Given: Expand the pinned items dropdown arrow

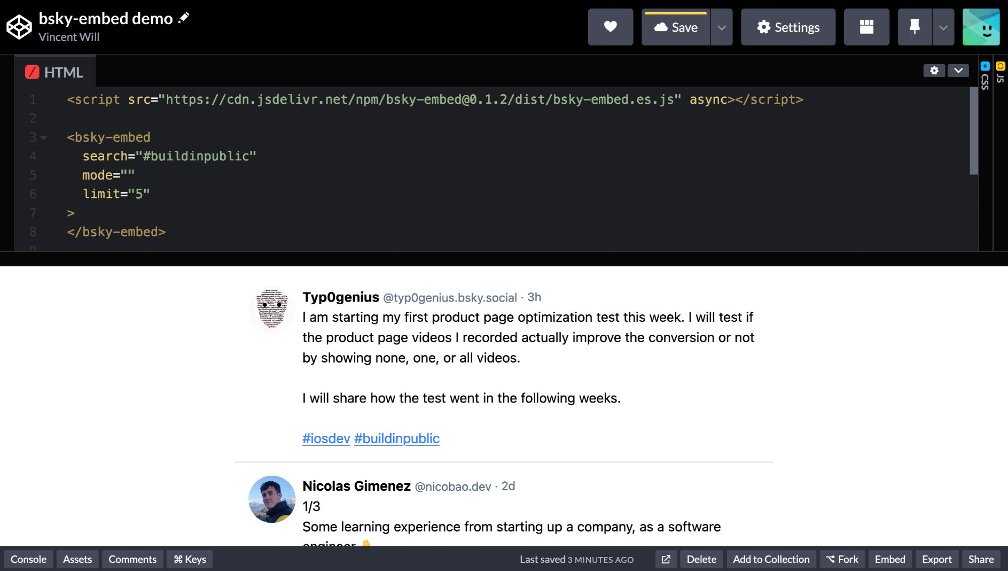Looking at the screenshot, I should pyautogui.click(x=943, y=27).
